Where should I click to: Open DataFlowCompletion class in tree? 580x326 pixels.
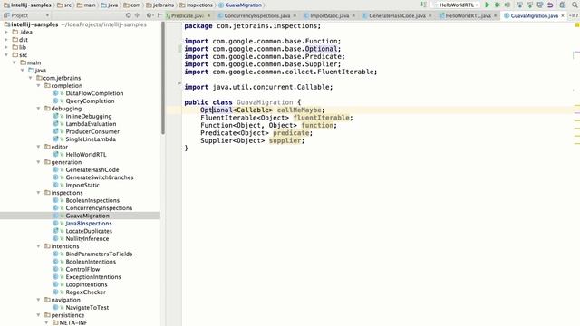pyautogui.click(x=94, y=93)
